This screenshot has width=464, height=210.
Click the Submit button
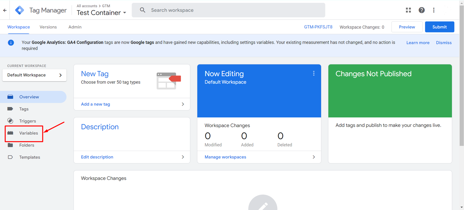440,27
